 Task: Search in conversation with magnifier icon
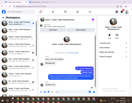click(x=117, y=35)
